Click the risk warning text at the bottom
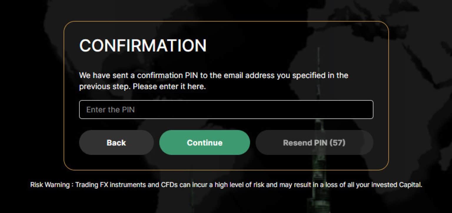The width and height of the screenshot is (452, 213). click(x=226, y=185)
